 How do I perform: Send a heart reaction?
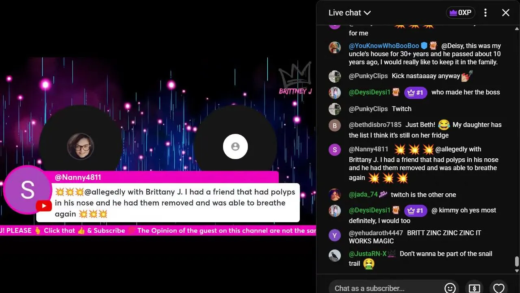click(498, 288)
